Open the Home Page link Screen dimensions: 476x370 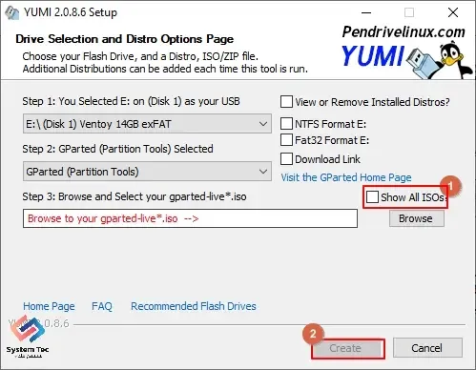click(49, 306)
